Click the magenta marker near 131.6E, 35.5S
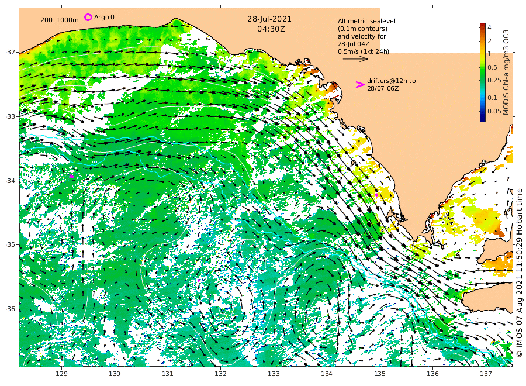The width and height of the screenshot is (526, 386). coord(199,280)
